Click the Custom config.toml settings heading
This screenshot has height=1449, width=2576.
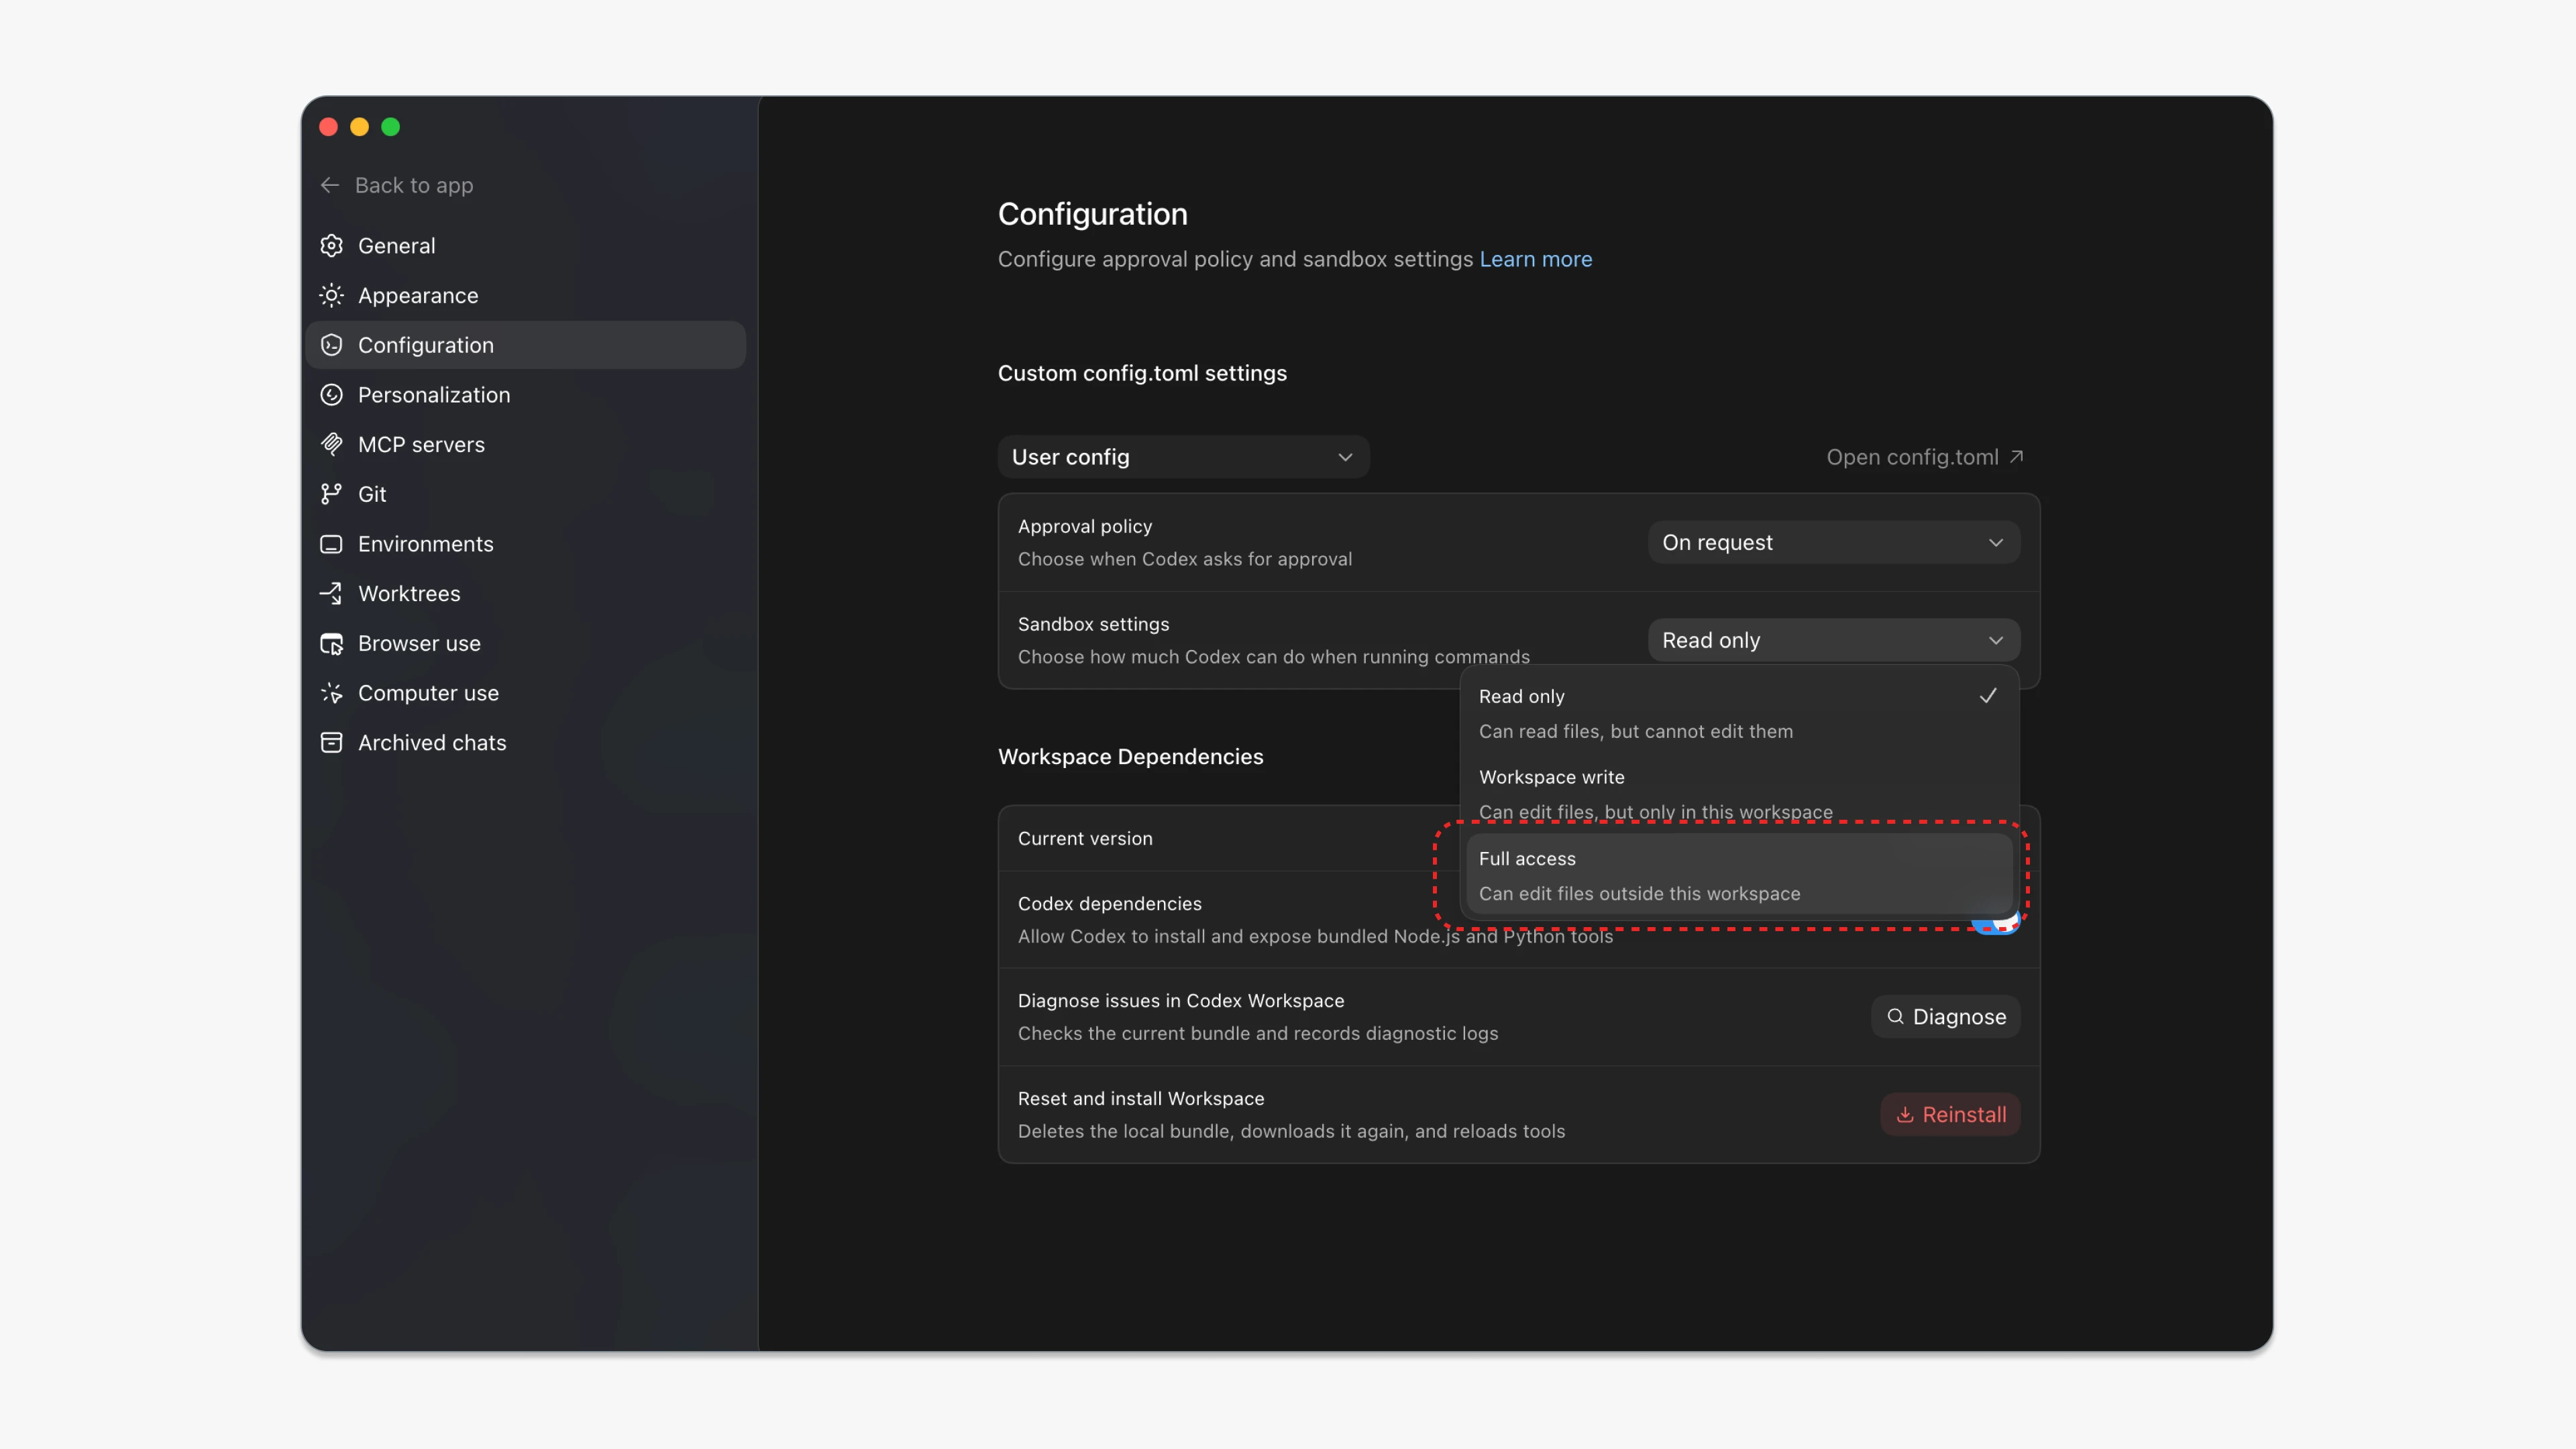pos(1142,373)
